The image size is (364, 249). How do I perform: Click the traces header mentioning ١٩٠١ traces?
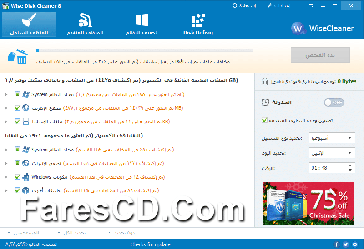pos(74,136)
